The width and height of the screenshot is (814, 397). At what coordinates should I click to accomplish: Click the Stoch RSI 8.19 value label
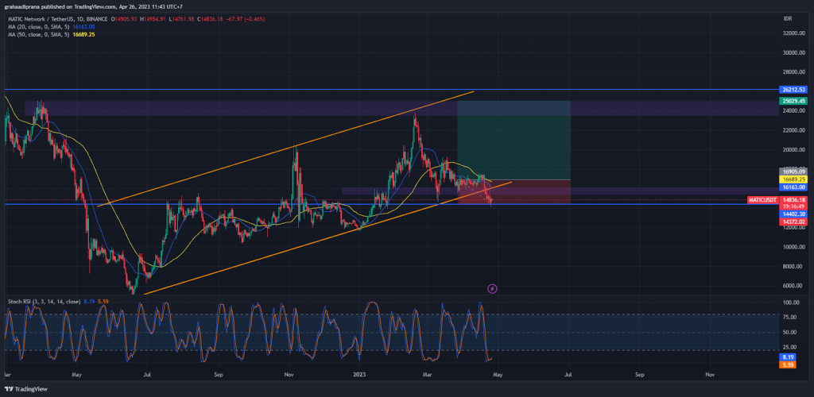[x=788, y=357]
